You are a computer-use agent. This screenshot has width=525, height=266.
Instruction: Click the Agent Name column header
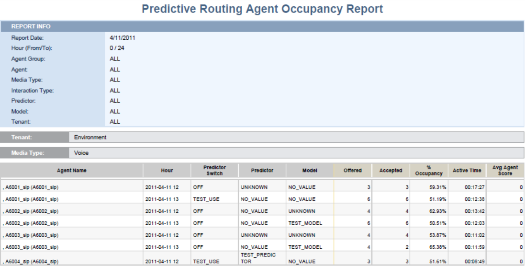pos(72,170)
